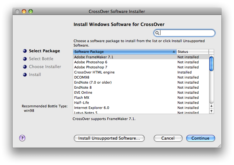Click the purple help question mark button
Viewport: 234px width, 165px height.
tap(22, 138)
